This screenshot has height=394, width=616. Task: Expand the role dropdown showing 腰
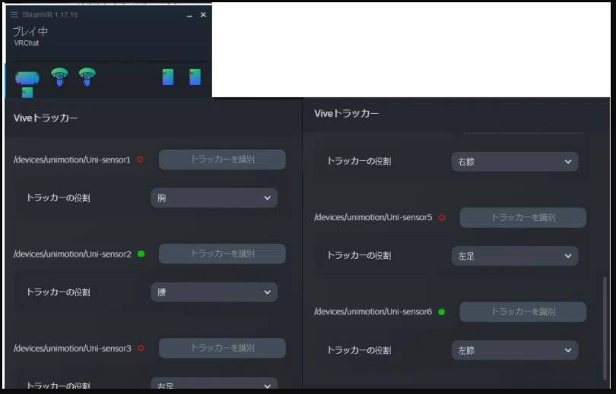[x=214, y=292]
